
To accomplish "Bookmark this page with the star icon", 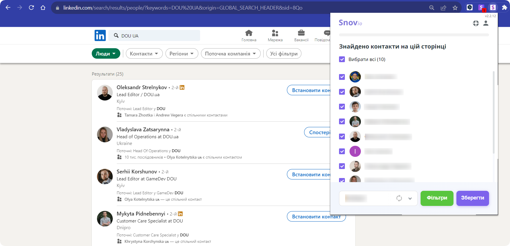I will (455, 8).
